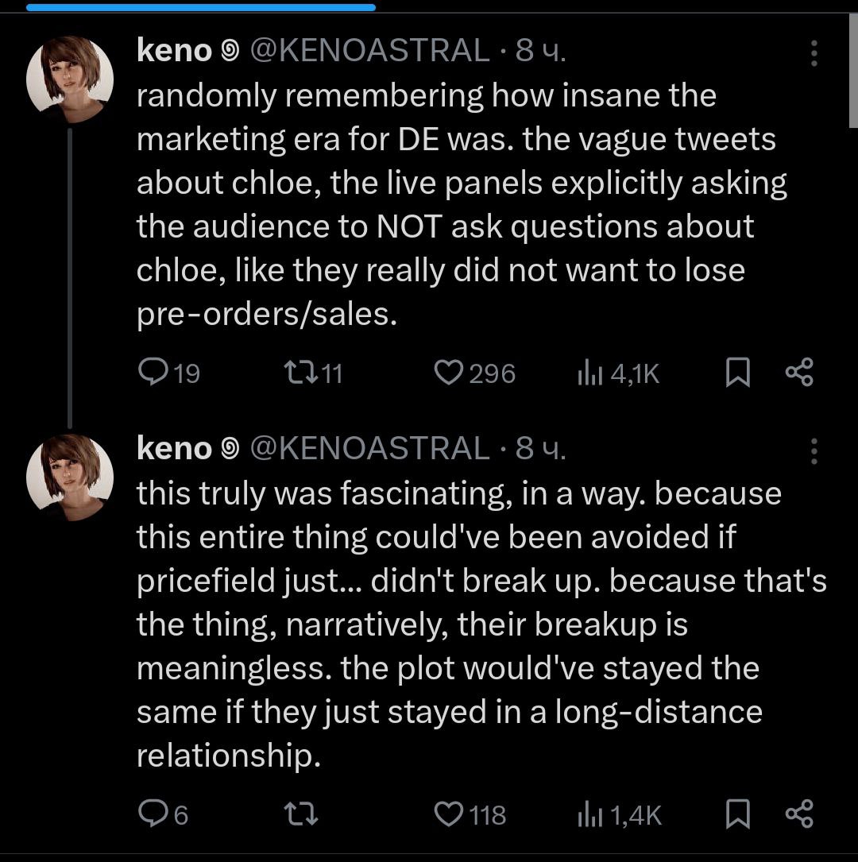Click keno display name on second tweet

(x=174, y=448)
